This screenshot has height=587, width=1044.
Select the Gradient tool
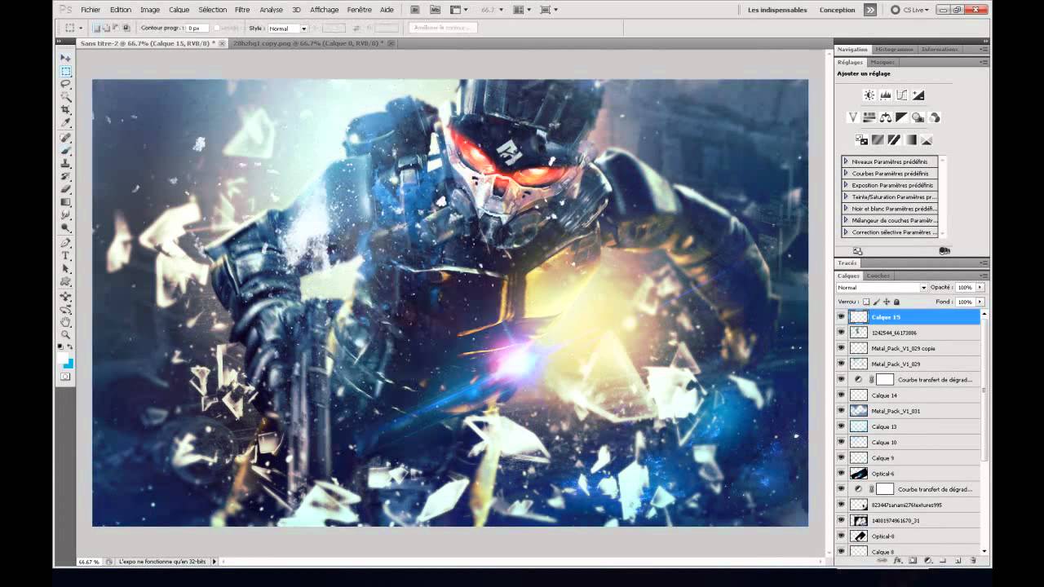[66, 202]
